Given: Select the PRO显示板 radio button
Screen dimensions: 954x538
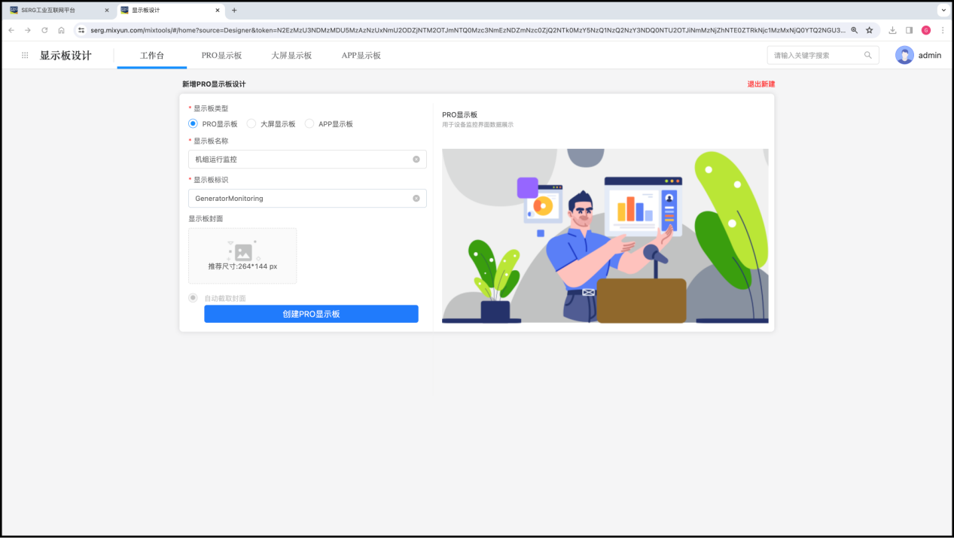Looking at the screenshot, I should click(x=194, y=123).
